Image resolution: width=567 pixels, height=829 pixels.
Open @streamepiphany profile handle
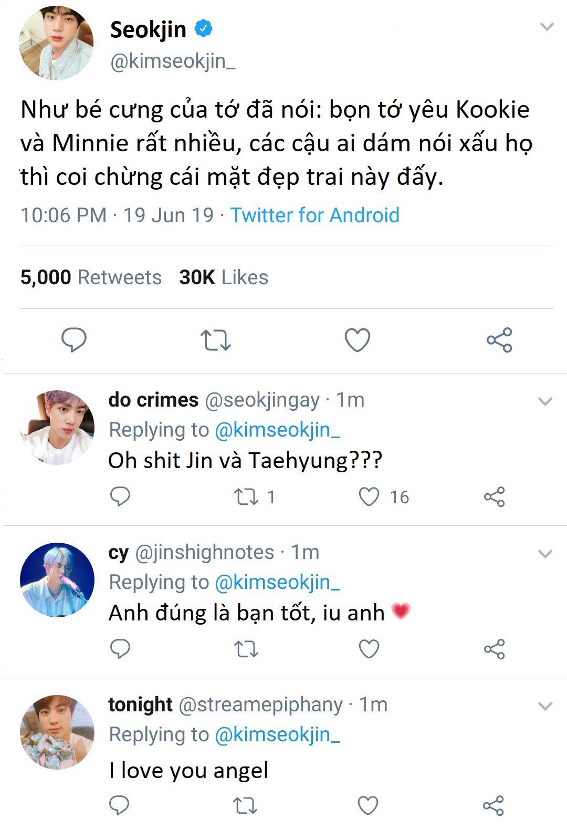coord(260,705)
